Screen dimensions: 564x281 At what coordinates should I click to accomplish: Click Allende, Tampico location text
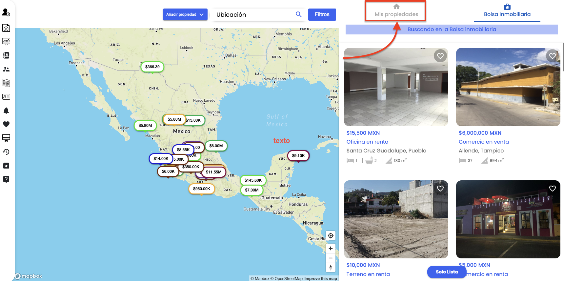[x=481, y=151]
